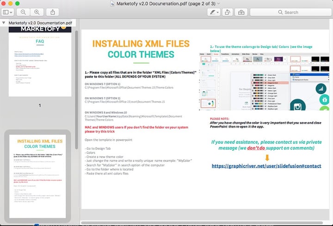The image size is (333, 226).
Task: Click the 'COLOR THEMES' teal heading
Action: [x=141, y=55]
